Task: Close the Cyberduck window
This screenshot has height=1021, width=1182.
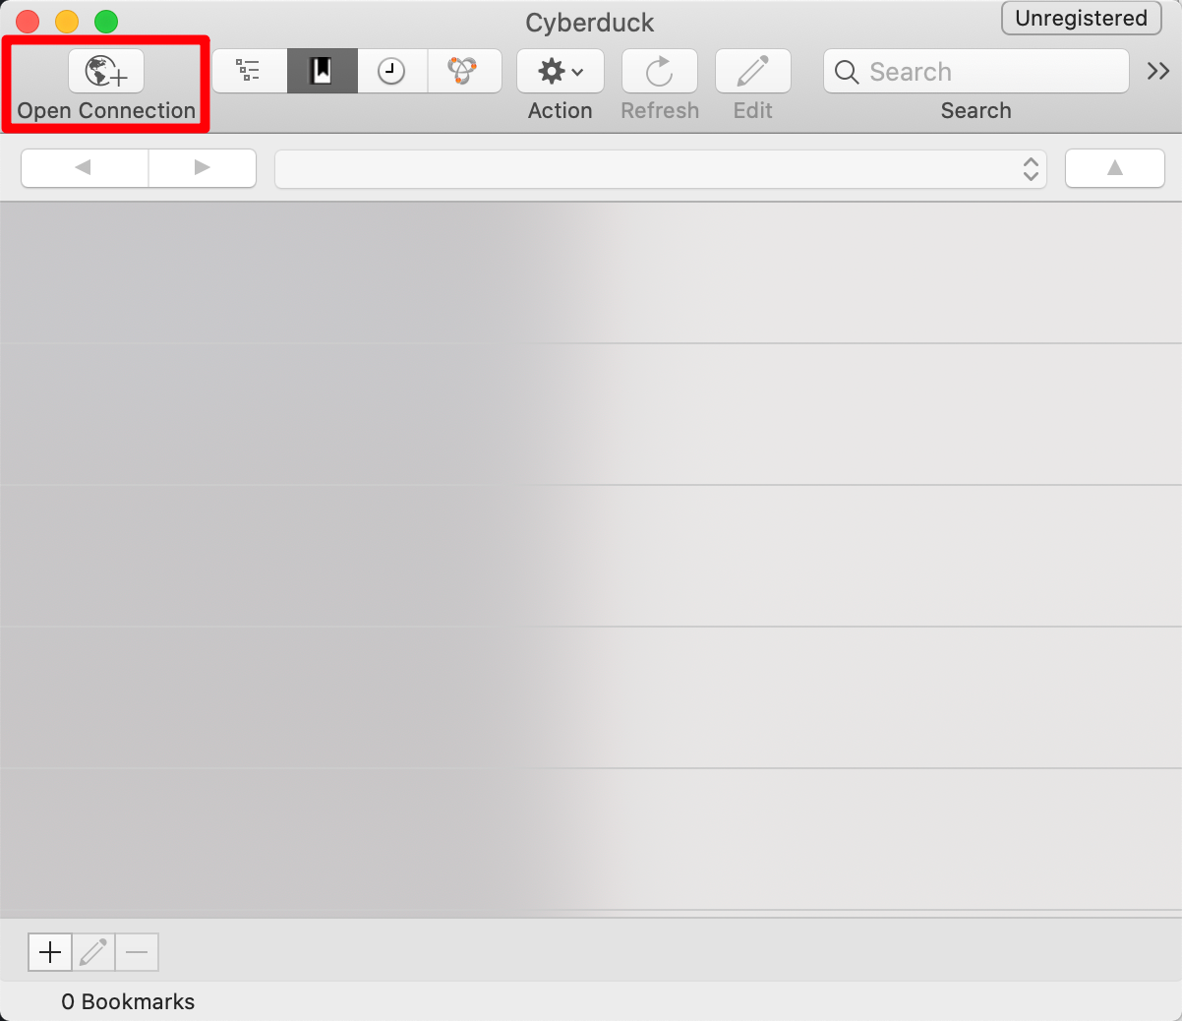Action: 28,22
